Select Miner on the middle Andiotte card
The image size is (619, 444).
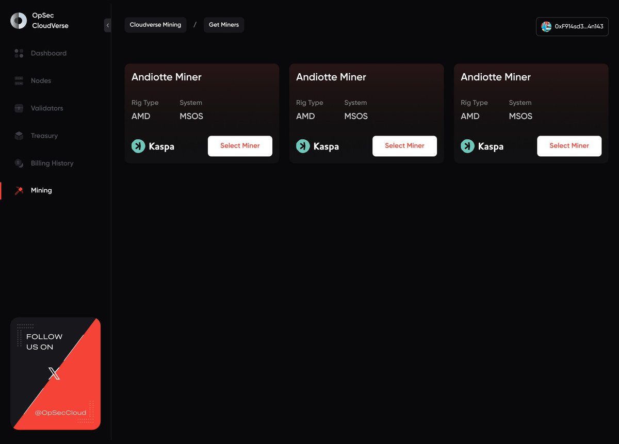(404, 146)
